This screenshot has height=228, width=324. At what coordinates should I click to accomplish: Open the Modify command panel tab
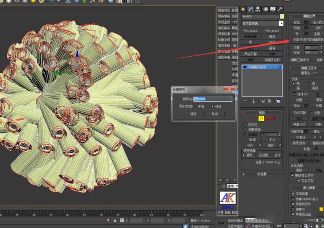[251, 9]
